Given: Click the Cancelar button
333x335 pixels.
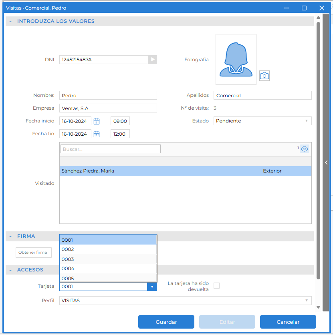Looking at the screenshot, I should pos(288,322).
